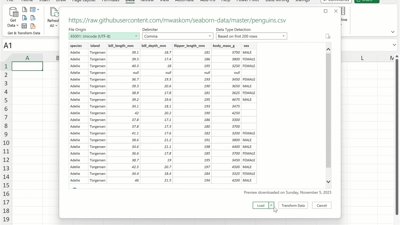Click the Transform Data button
The height and width of the screenshot is (225, 400).
[x=293, y=205]
